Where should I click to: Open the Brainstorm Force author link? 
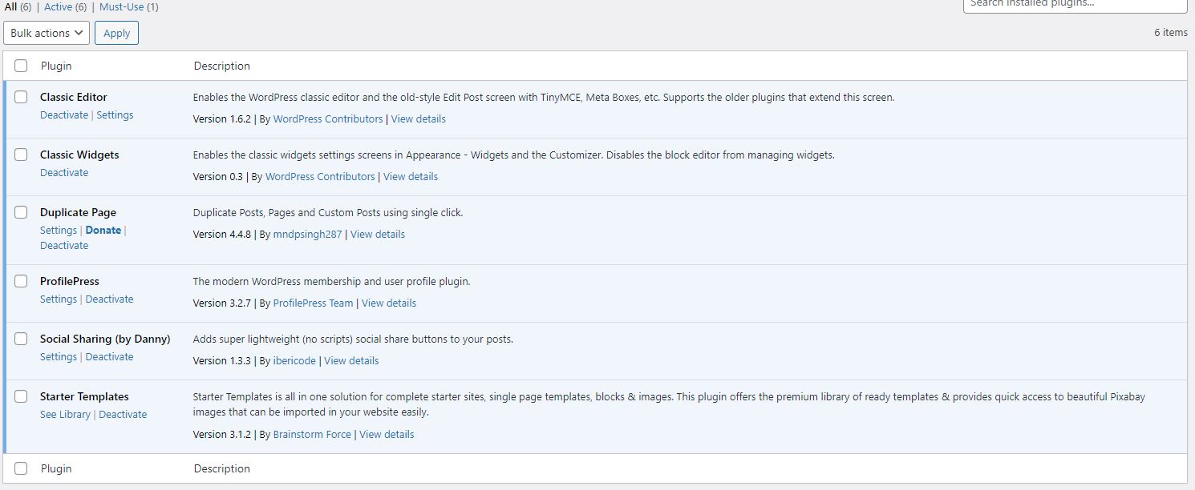click(312, 434)
